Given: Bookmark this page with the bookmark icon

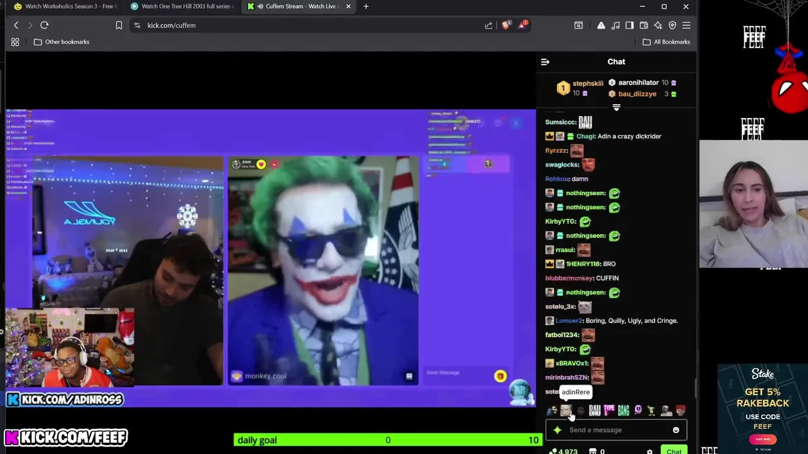Looking at the screenshot, I should [x=119, y=25].
